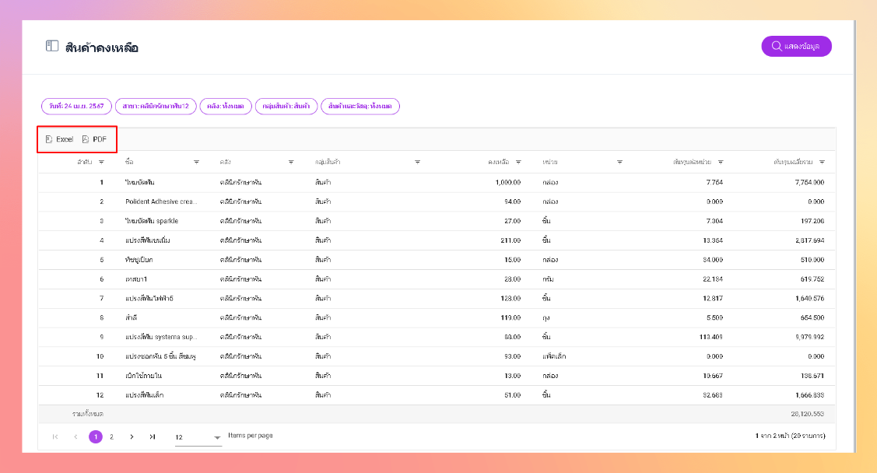Click the purple search button at top right
This screenshot has height=473, width=877.
click(x=796, y=46)
